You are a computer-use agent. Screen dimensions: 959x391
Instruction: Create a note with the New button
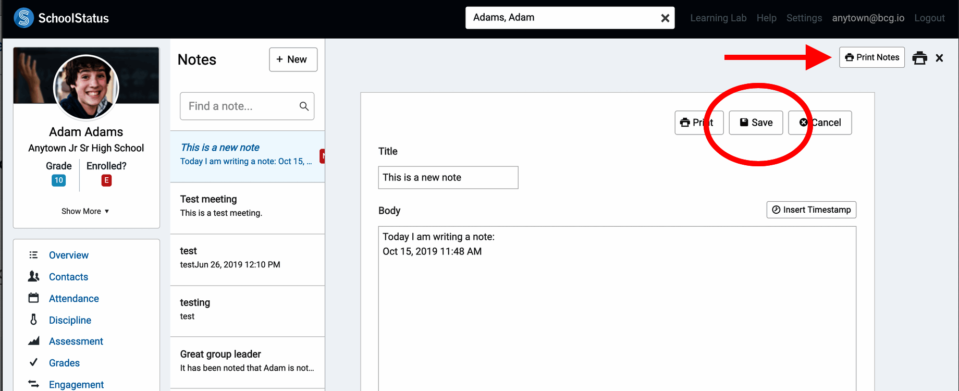point(293,59)
